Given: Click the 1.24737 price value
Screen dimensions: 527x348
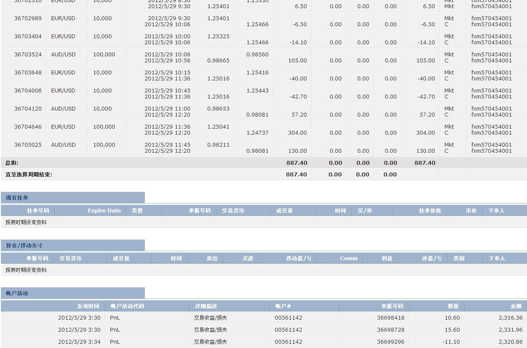Looking at the screenshot, I should (257, 133).
